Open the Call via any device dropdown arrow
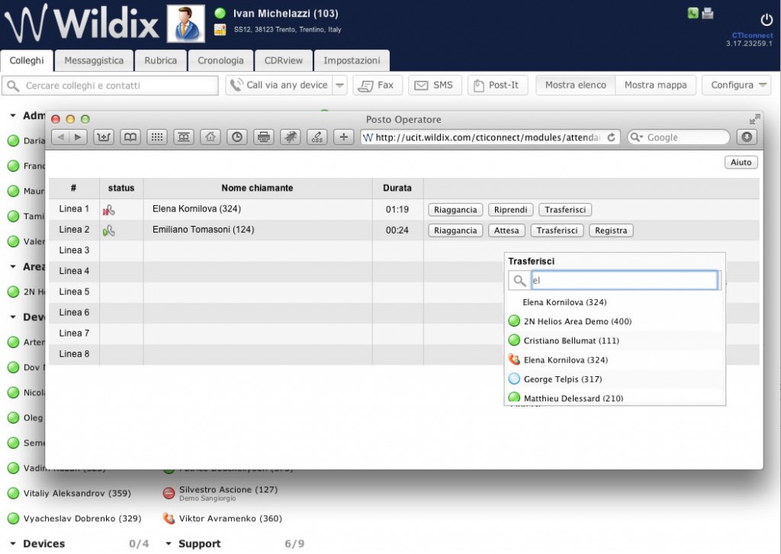781x554 pixels. 339,85
